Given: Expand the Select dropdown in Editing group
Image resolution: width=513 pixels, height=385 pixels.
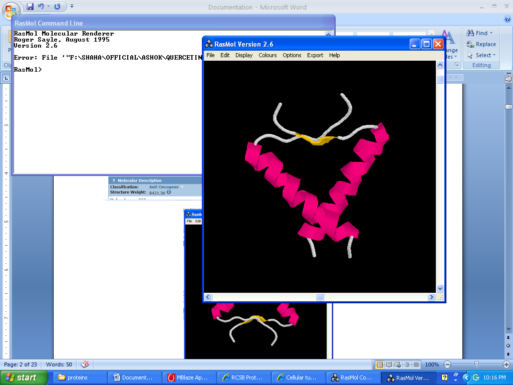Looking at the screenshot, I should (494, 55).
